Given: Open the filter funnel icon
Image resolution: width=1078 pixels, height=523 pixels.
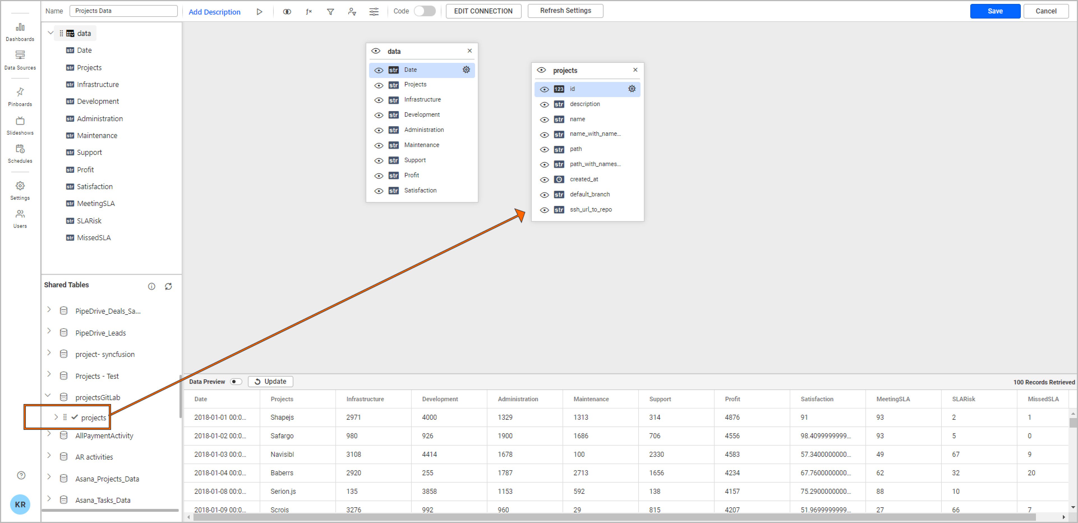Looking at the screenshot, I should (x=330, y=11).
